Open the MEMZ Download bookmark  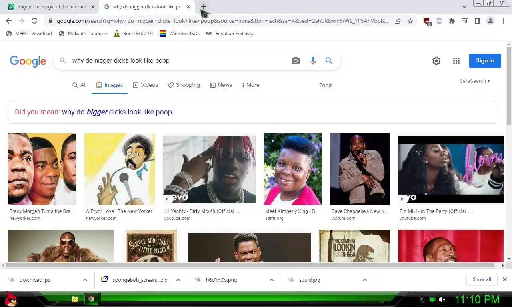click(x=29, y=34)
